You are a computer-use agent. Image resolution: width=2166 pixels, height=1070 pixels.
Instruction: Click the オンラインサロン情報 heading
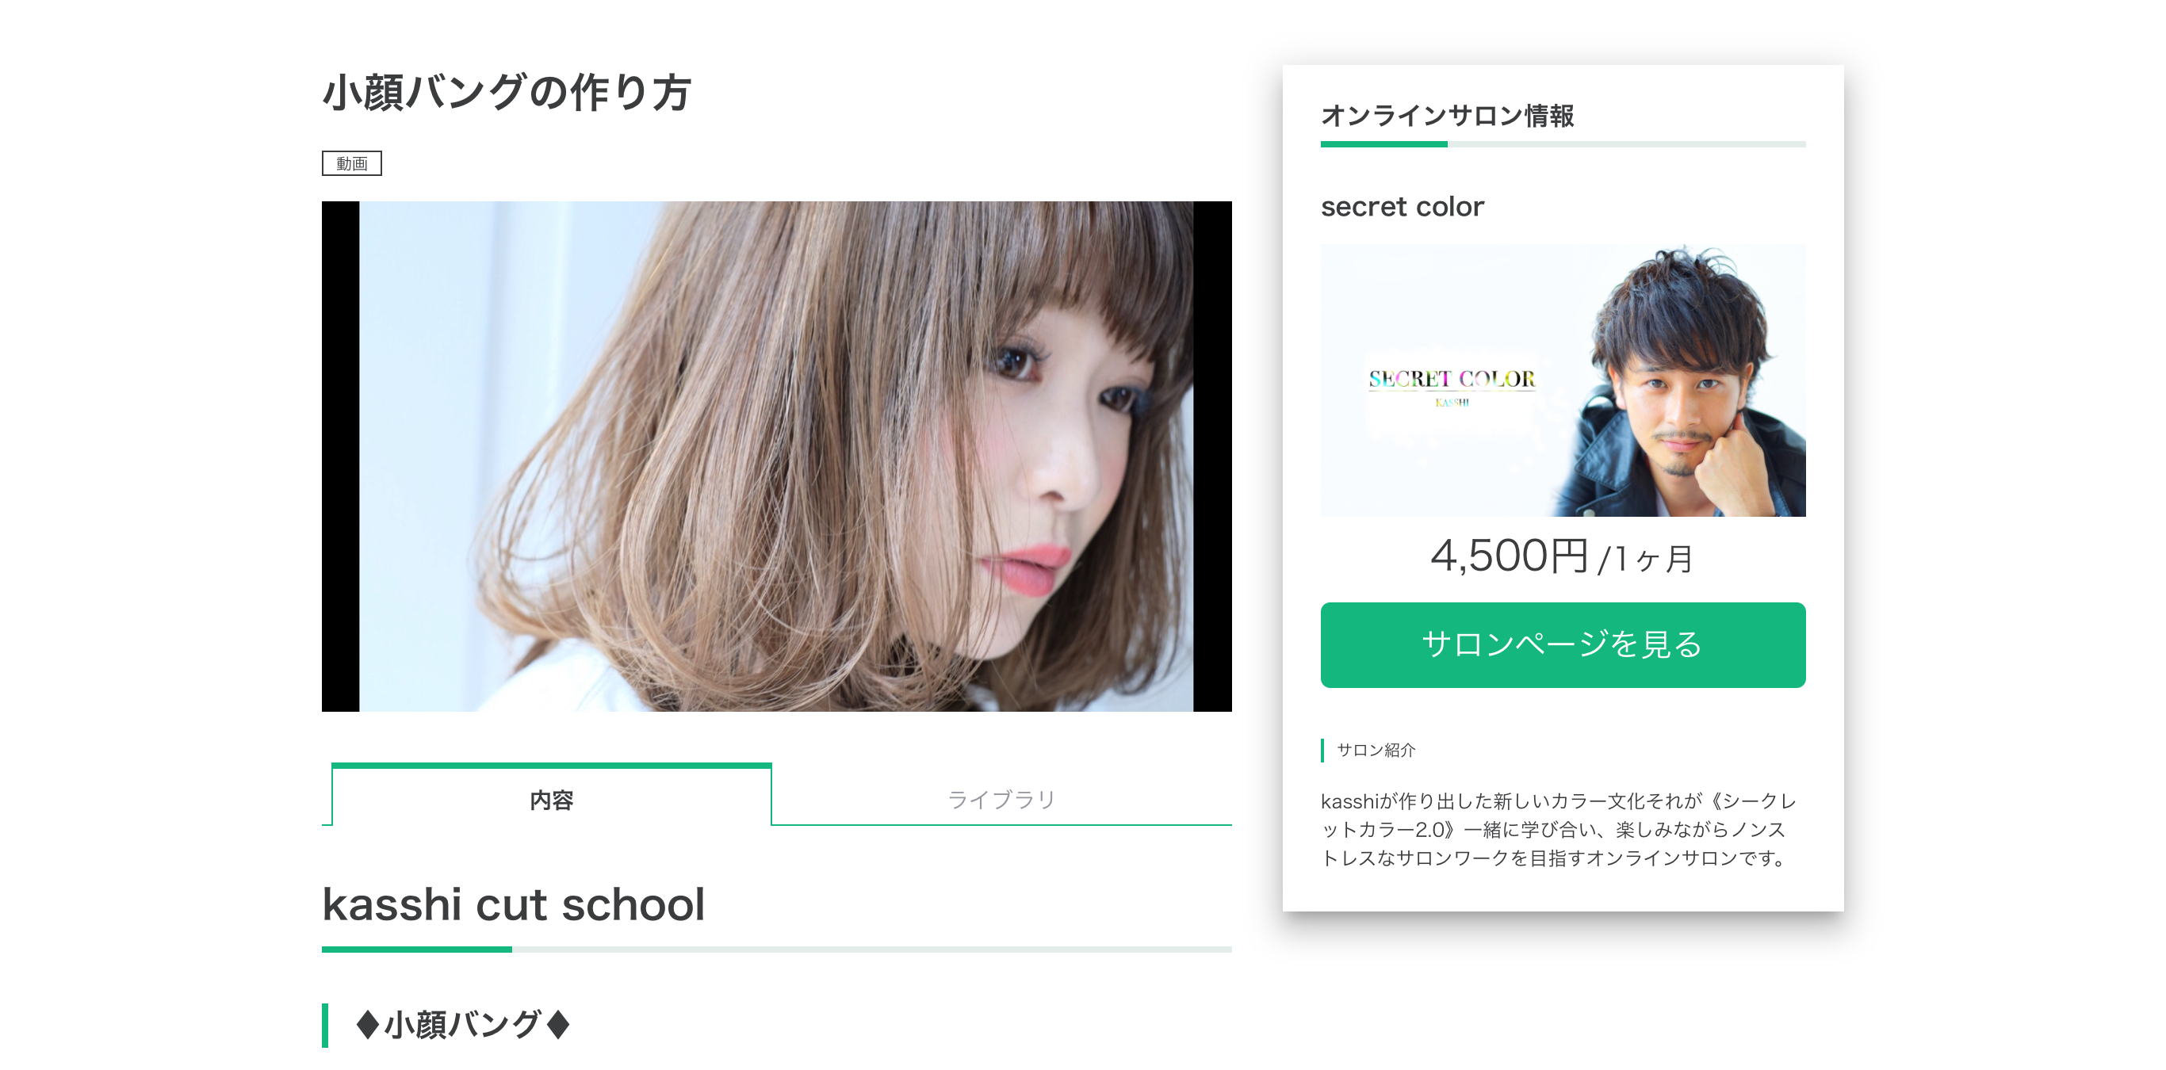coord(1447,115)
